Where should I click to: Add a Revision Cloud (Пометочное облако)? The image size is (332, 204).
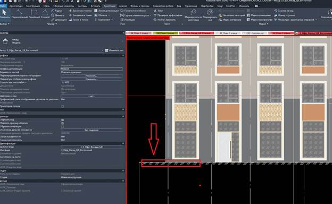pyautogui.click(x=133, y=11)
